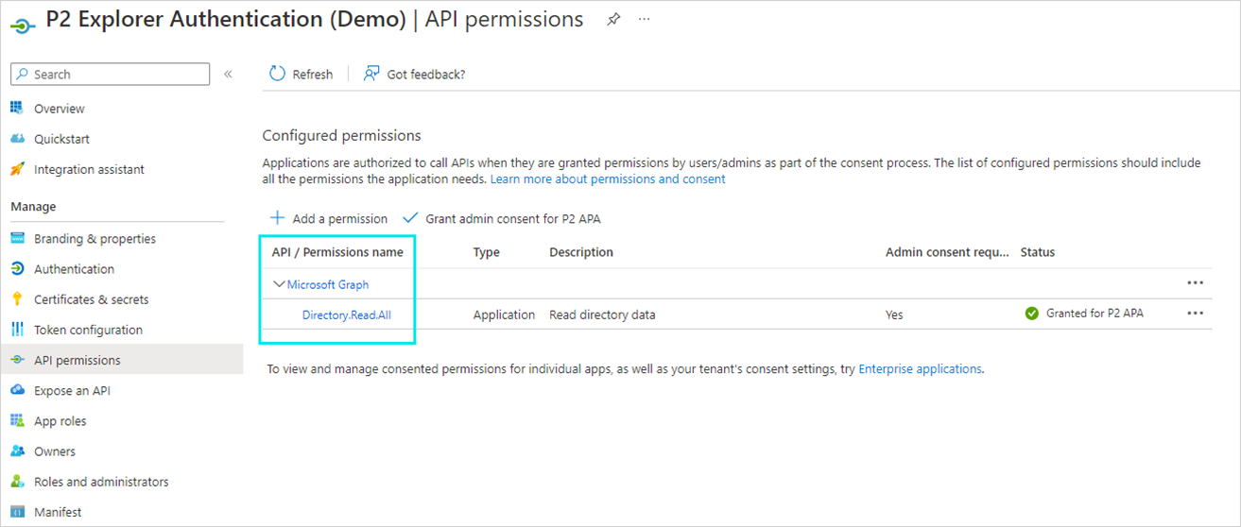Open Certificates & secrets

click(92, 299)
